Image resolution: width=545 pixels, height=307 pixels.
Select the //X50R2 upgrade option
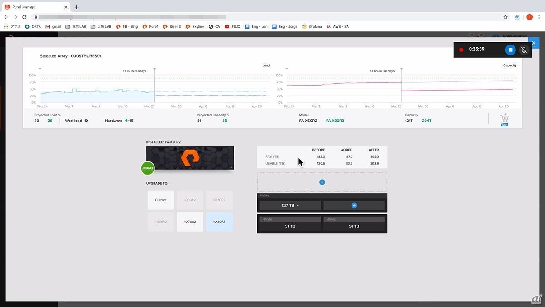coord(161,222)
